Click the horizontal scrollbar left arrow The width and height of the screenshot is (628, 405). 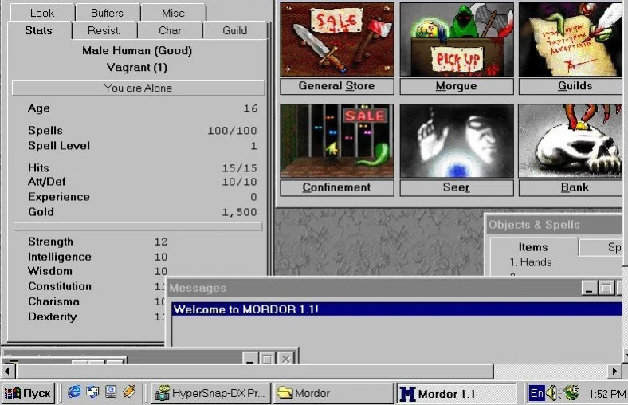coord(7,371)
